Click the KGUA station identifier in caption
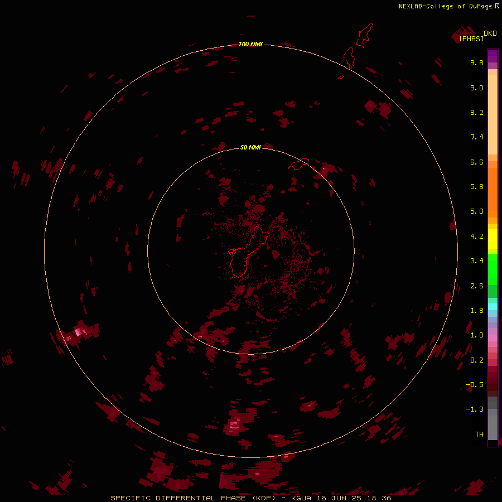This screenshot has height=502, width=502. point(301,498)
